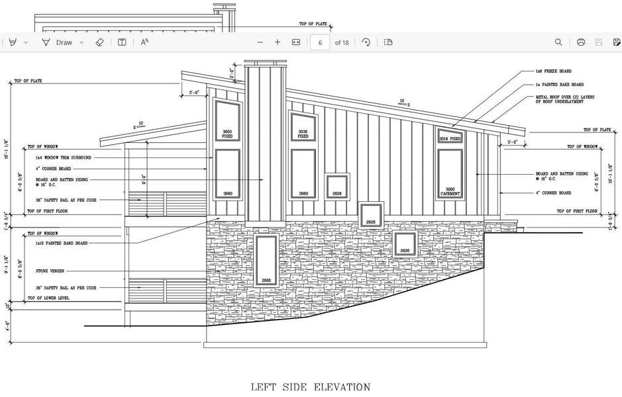Click the Draw tool label
622x397 pixels.
point(64,42)
